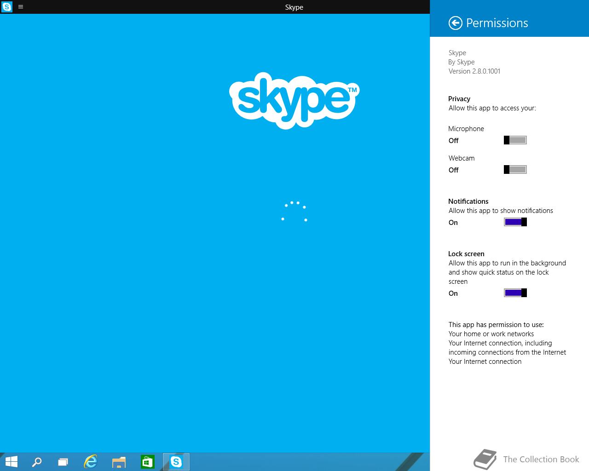Click the Webcam label
Viewport: 589px width, 471px height.
pyautogui.click(x=462, y=158)
